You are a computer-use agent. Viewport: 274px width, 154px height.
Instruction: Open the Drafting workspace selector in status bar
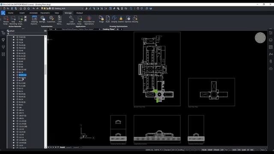click(x=181, y=150)
